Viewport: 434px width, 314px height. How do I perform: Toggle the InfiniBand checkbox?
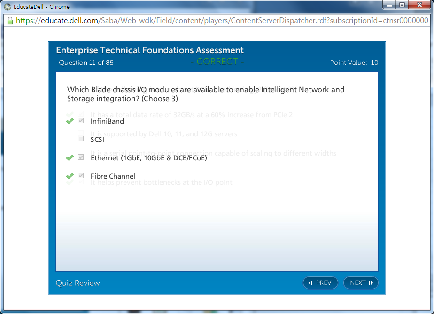click(81, 121)
